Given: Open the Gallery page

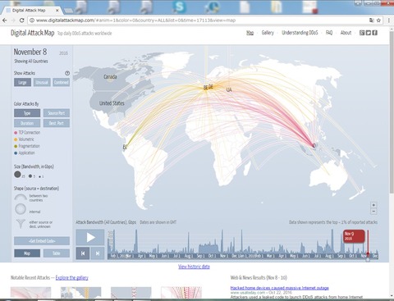Looking at the screenshot, I should pyautogui.click(x=268, y=33).
